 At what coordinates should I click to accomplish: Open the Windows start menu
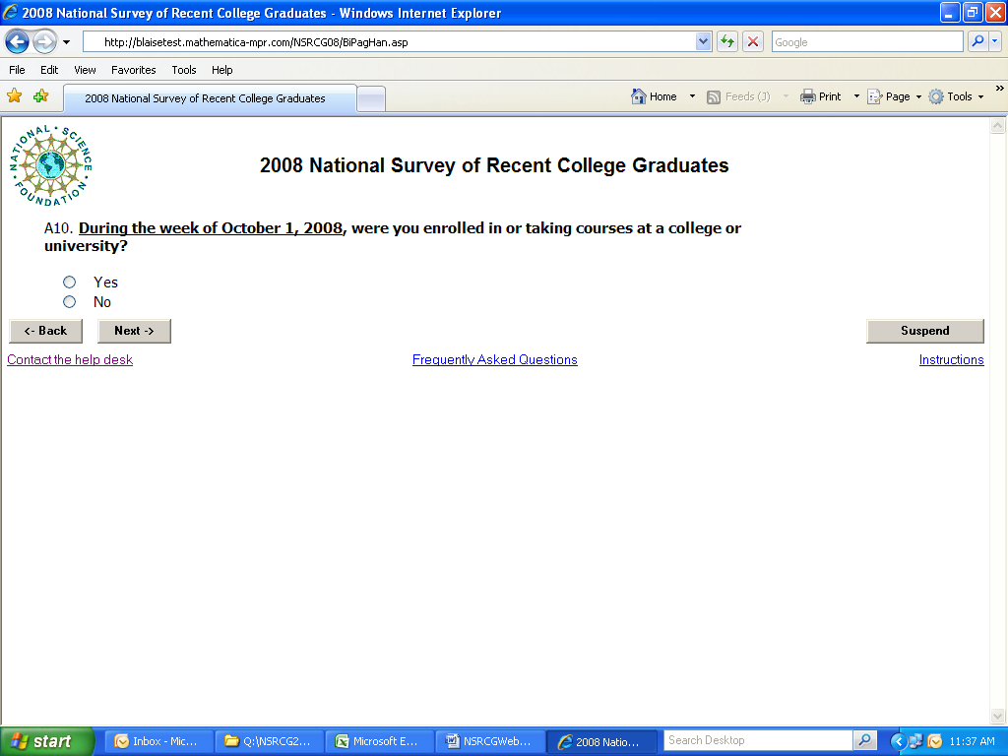(46, 742)
